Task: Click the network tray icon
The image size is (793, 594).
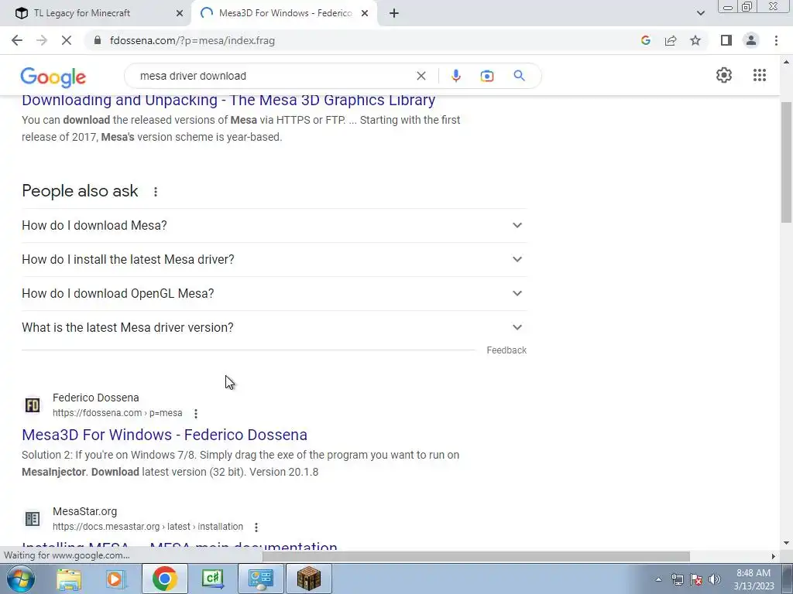Action: [677, 579]
